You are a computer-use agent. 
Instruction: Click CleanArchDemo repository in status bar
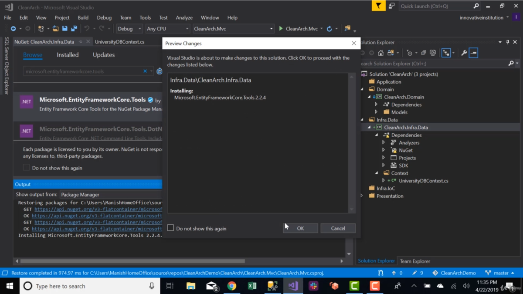[454, 273]
